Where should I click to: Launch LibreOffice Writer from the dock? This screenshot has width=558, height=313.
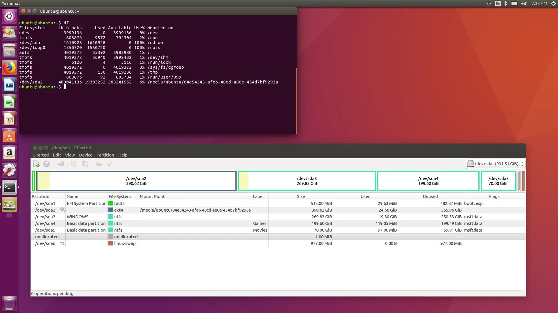tap(9, 85)
